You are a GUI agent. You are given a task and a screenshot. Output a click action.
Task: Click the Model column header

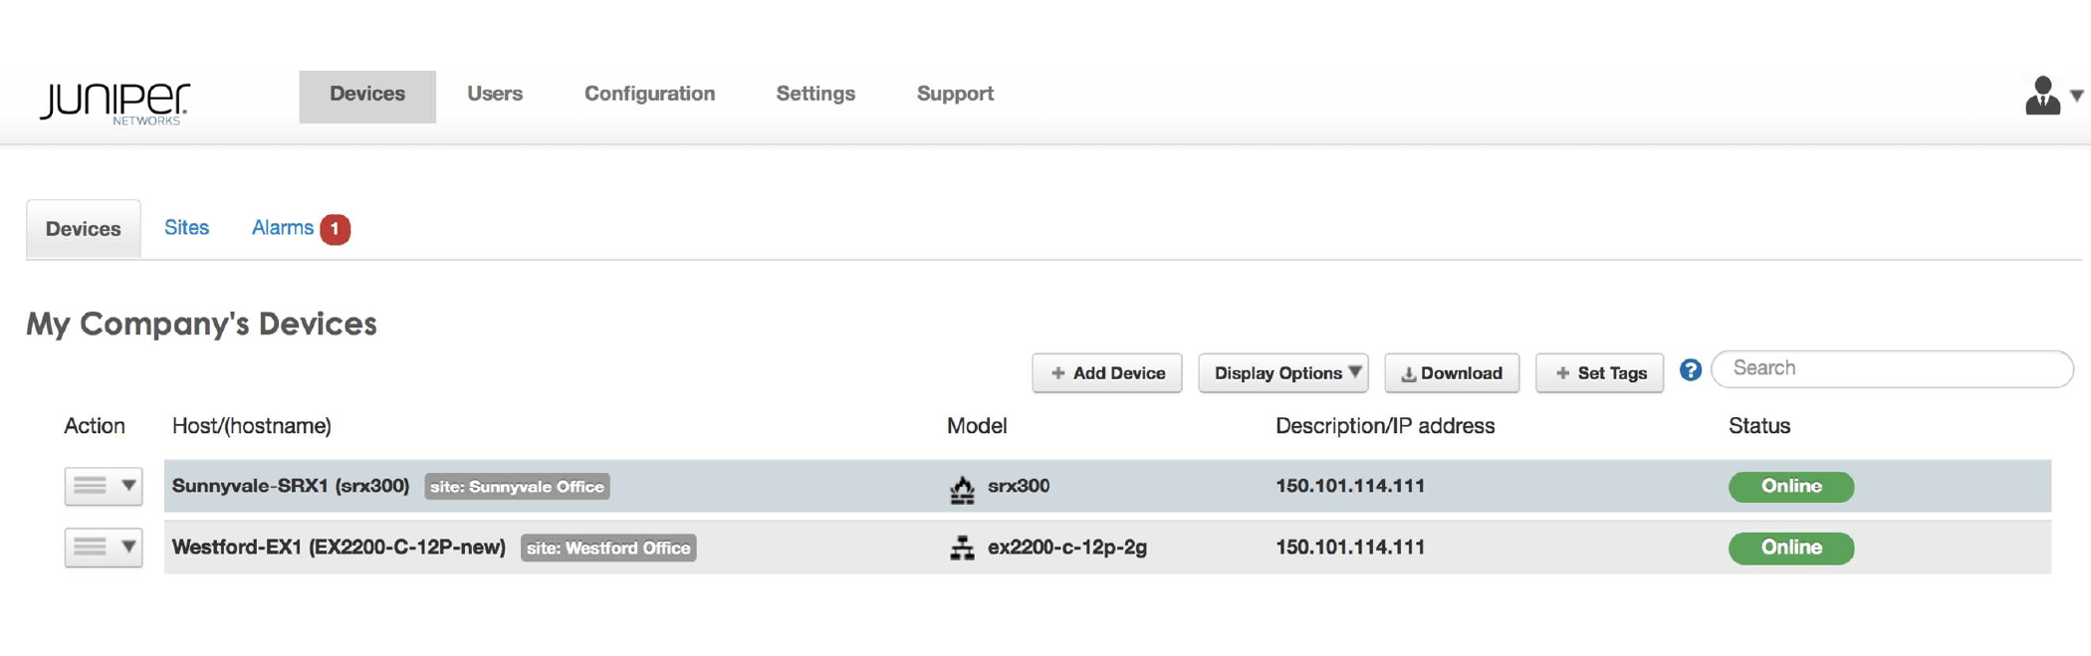tap(977, 426)
